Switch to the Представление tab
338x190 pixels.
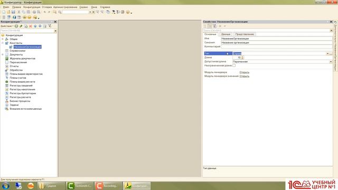pyautogui.click(x=245, y=34)
